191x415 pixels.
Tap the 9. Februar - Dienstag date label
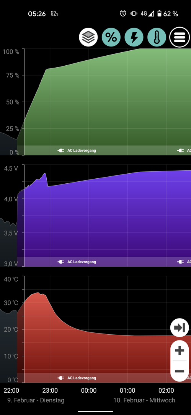coord(36,400)
